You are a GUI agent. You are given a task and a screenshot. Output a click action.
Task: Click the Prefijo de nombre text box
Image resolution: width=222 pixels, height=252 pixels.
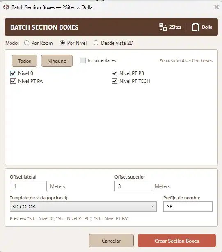(188, 206)
